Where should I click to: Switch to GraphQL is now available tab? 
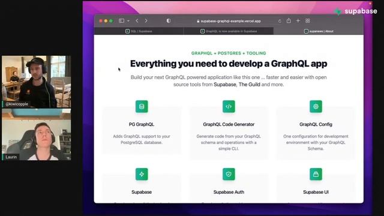coord(229,31)
